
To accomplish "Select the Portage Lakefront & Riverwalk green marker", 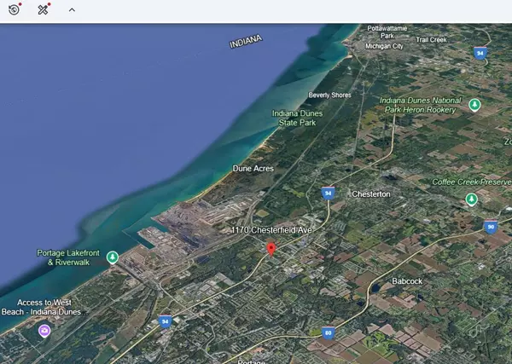I will pyautogui.click(x=113, y=257).
